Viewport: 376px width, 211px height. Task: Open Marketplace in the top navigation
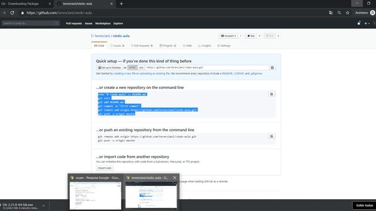coord(103,23)
